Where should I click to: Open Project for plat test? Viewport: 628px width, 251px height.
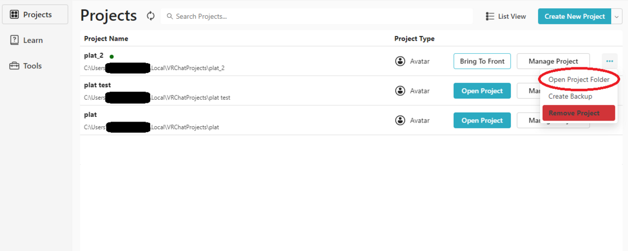coord(482,91)
